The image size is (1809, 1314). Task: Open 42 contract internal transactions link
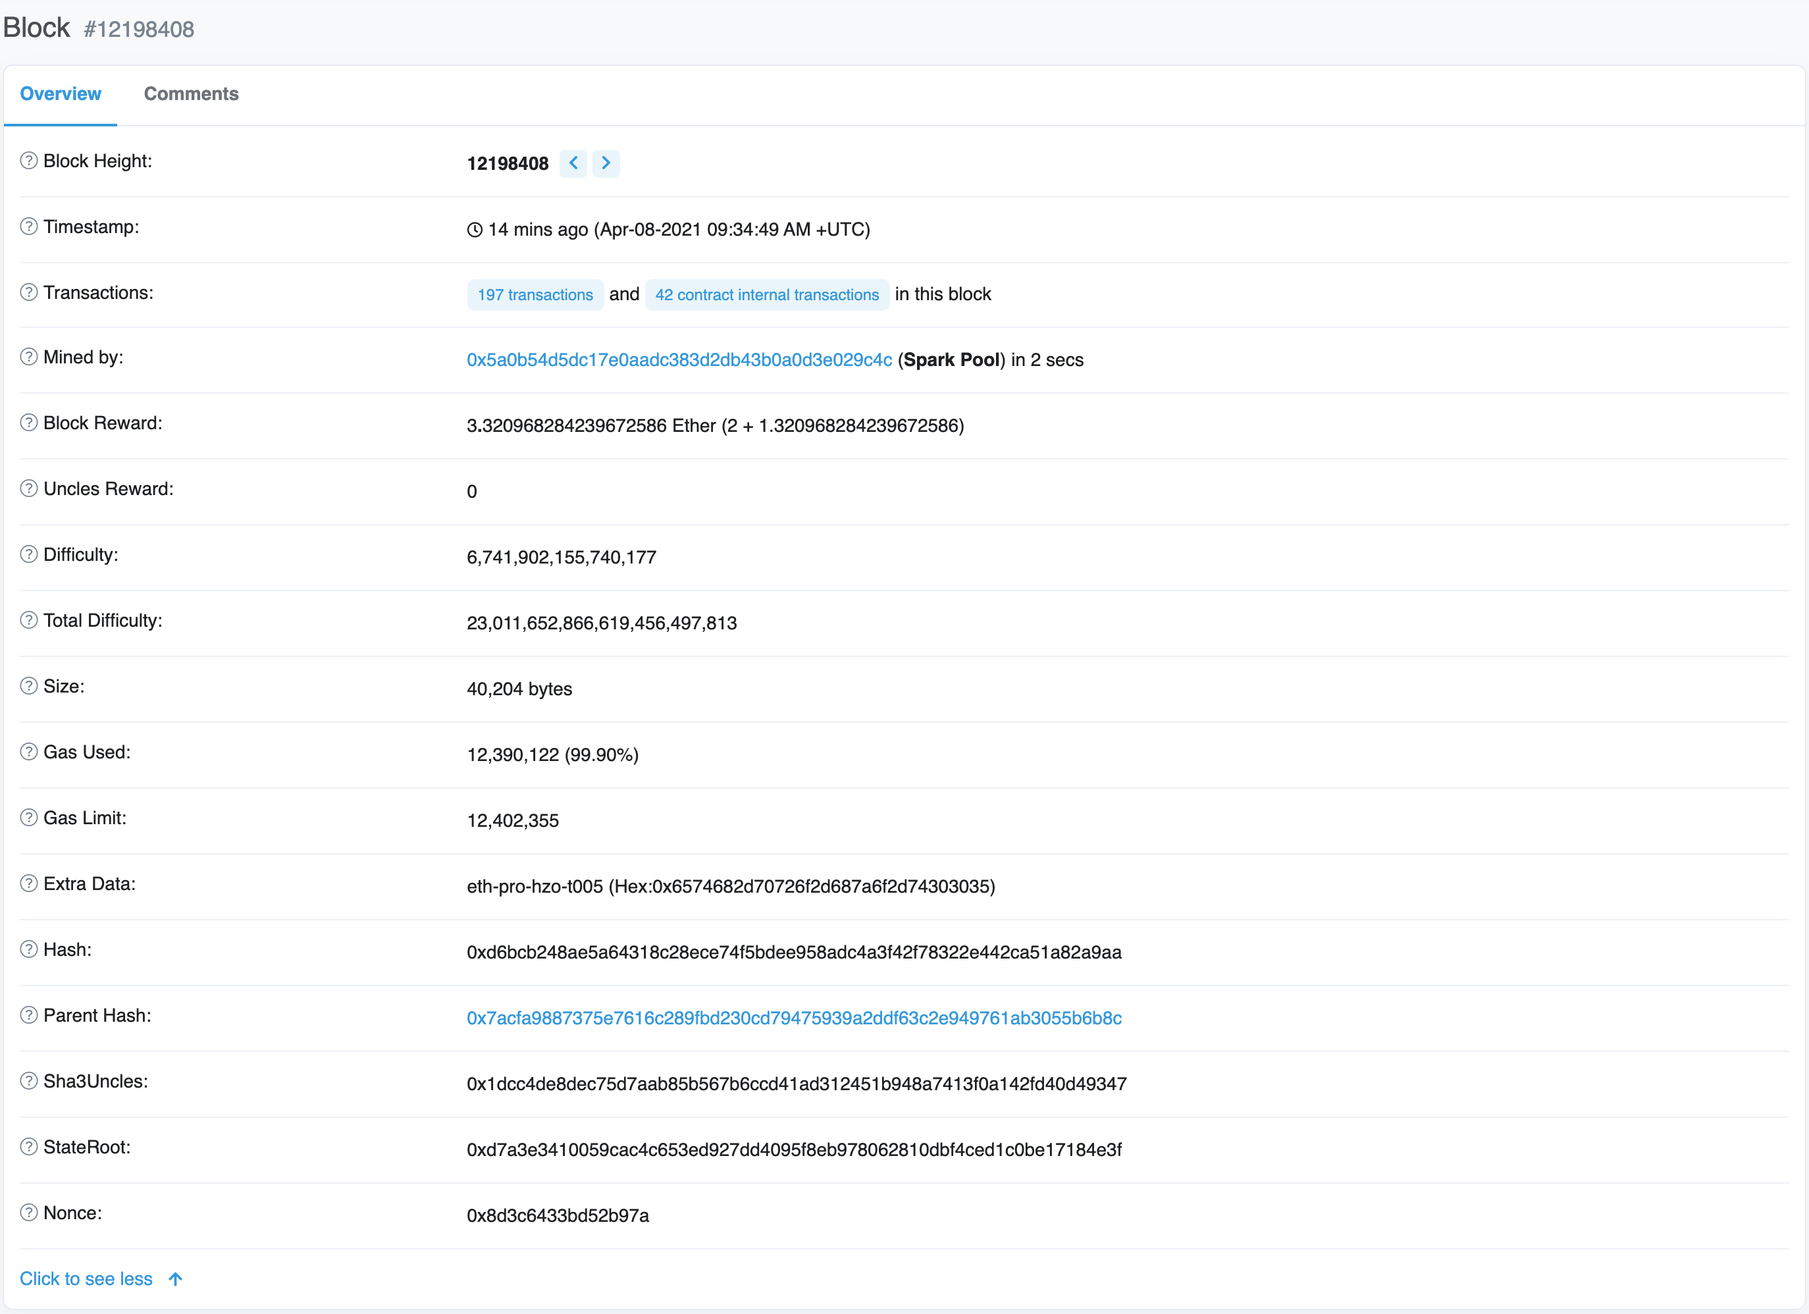click(x=766, y=295)
